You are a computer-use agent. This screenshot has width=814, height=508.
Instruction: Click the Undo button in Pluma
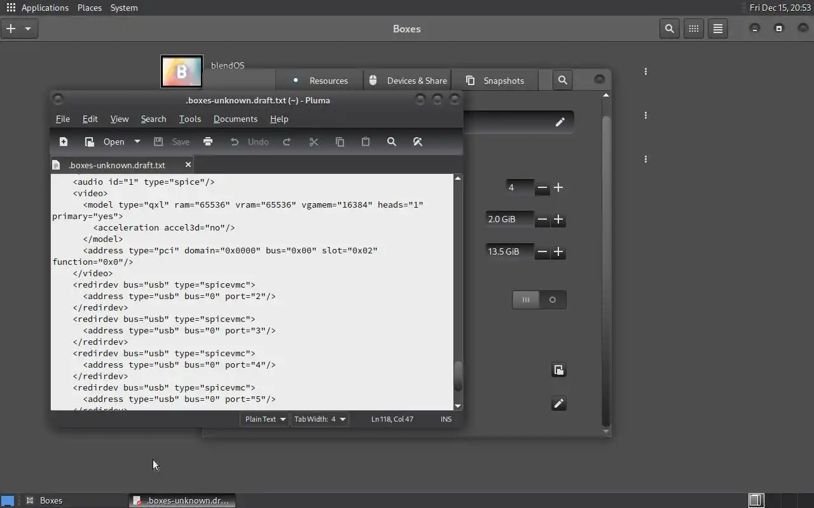pyautogui.click(x=249, y=142)
